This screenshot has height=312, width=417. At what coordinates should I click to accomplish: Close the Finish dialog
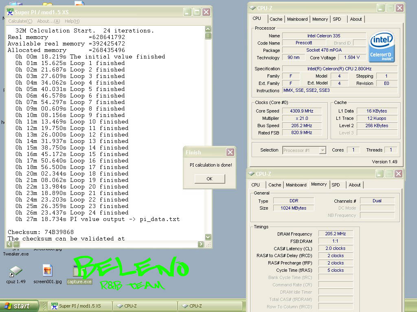230,152
